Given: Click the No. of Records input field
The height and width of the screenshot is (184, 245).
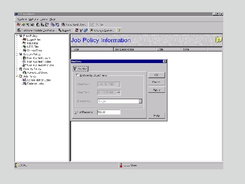Looking at the screenshot, I should [x=109, y=112].
